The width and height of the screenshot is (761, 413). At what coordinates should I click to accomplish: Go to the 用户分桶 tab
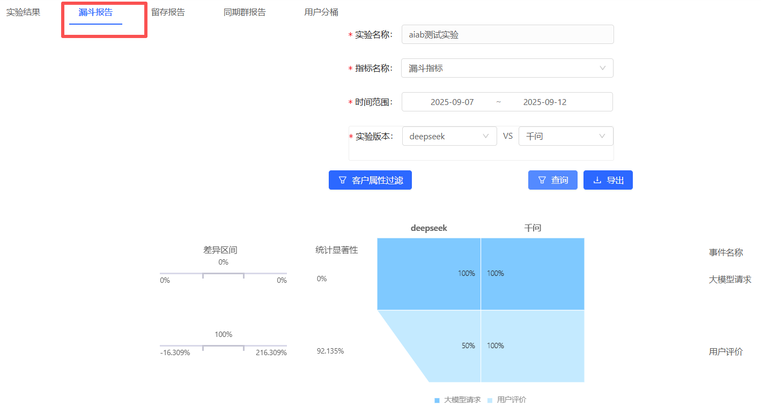(321, 12)
